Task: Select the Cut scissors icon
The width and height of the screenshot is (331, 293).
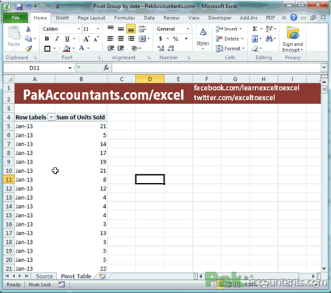Action: tap(28, 29)
